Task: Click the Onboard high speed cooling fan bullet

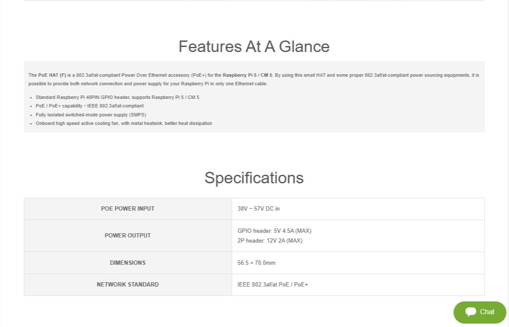Action: [124, 123]
